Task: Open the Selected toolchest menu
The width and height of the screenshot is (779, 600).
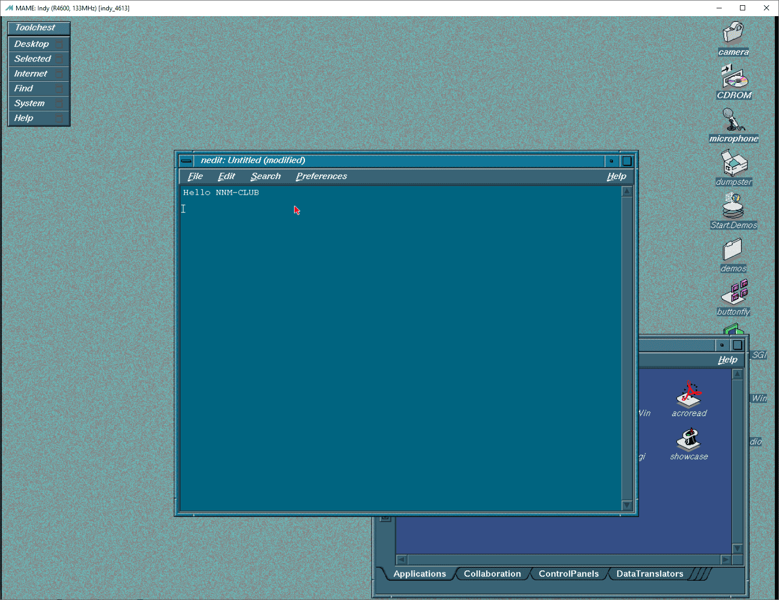Action: click(x=39, y=59)
